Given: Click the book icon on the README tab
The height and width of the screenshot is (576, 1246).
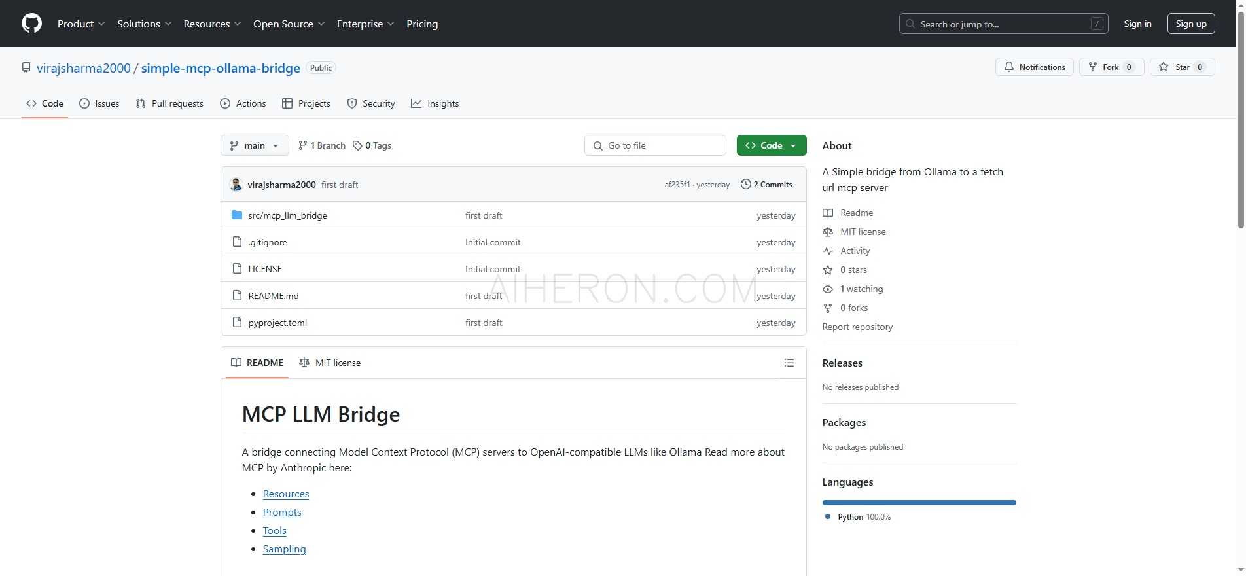Looking at the screenshot, I should click(236, 363).
